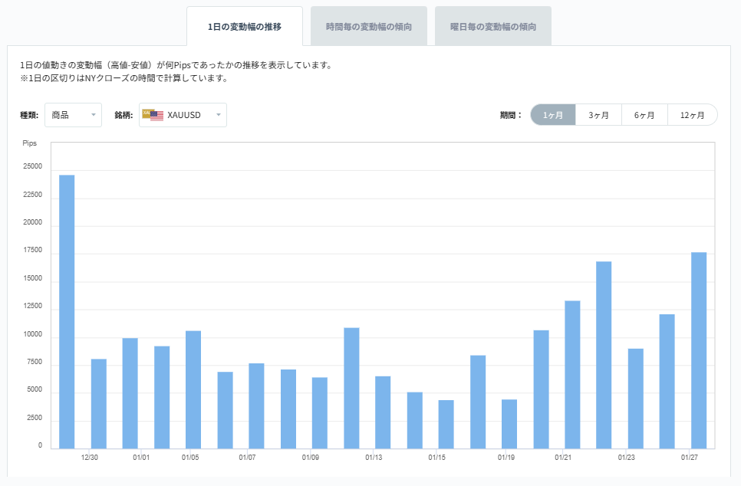741x486 pixels.
Task: Select the 6ヶ月 period option
Action: click(x=645, y=114)
